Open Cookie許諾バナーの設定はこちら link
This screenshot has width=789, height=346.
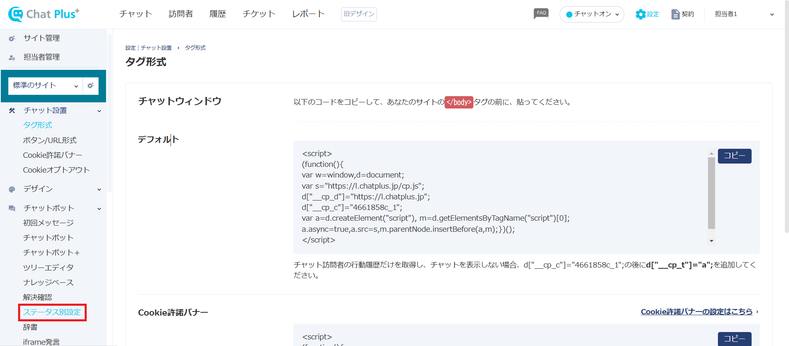coord(697,312)
